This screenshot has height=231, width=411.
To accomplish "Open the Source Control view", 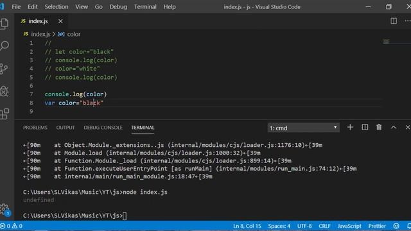I will click(4, 69).
